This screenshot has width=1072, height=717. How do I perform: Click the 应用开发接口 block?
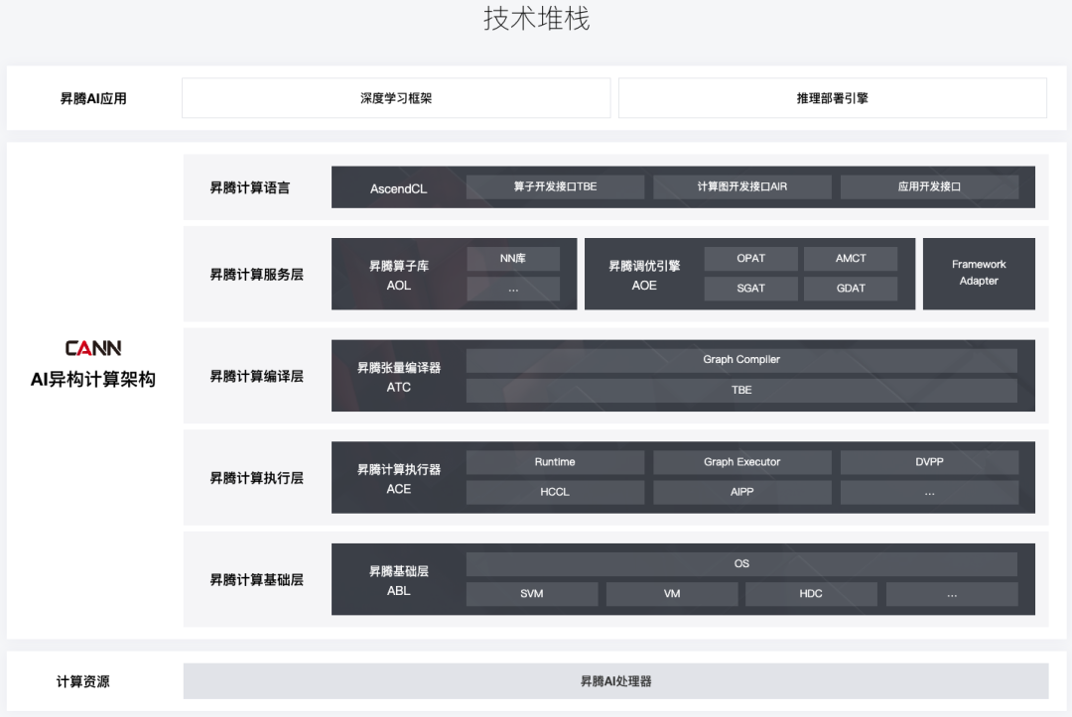[x=929, y=186]
